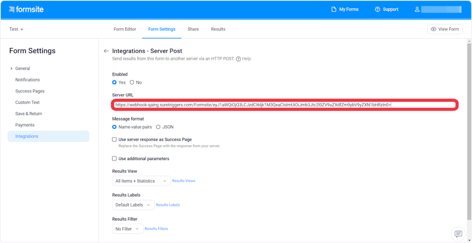Open the No Filter dropdown
Viewport: 472px width, 243px height.
pos(128,229)
